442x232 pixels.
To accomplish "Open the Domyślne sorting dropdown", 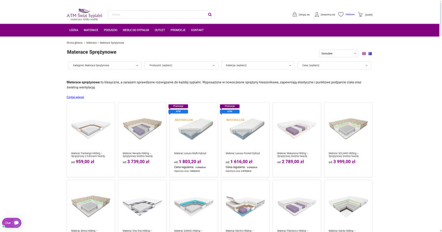I will (338, 54).
